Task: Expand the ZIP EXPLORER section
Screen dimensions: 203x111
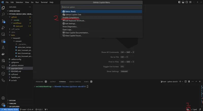Action: pos(14,106)
